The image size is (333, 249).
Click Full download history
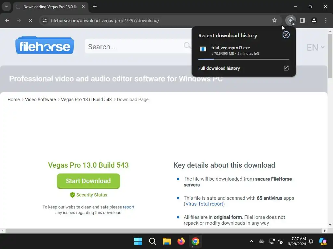219,68
